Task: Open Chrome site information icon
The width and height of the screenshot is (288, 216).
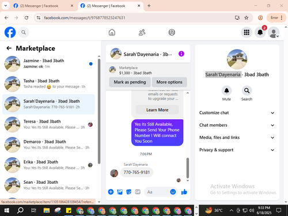Action: tap(39, 18)
